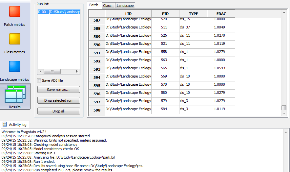The image size is (290, 172).
Task: Click the Drop selected run button
Action: point(59,100)
